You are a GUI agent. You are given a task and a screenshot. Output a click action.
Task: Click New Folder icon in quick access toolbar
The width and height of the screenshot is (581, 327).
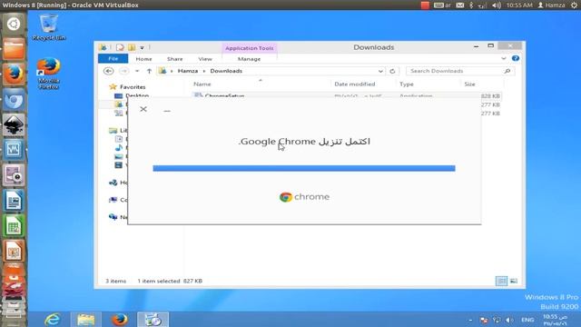[x=132, y=47]
